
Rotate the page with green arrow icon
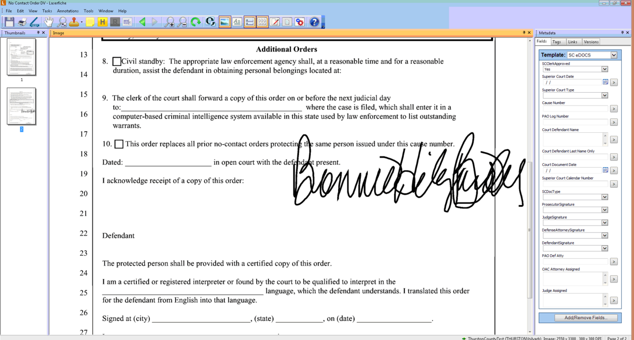coord(196,22)
